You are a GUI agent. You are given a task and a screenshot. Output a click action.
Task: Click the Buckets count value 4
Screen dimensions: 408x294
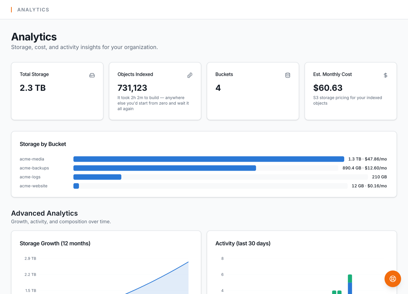pos(218,88)
